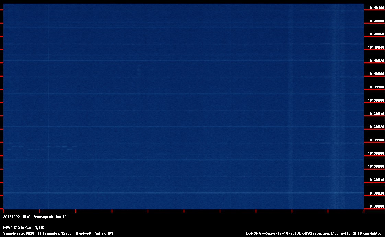
Task: Select the 10139860 frequency label
Action: tap(376, 166)
